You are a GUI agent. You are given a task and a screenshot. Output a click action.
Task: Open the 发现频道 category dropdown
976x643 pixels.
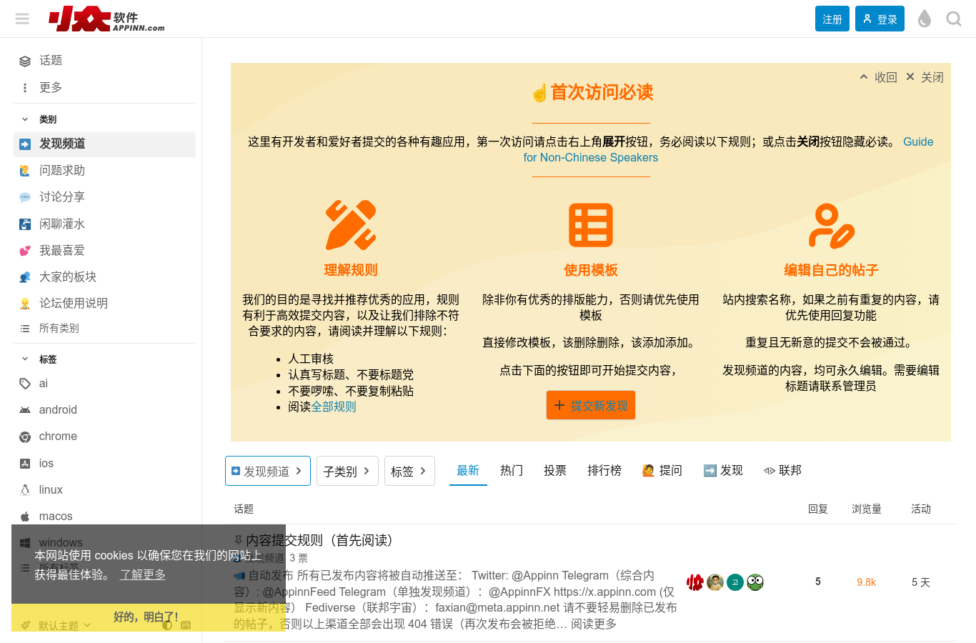click(268, 471)
